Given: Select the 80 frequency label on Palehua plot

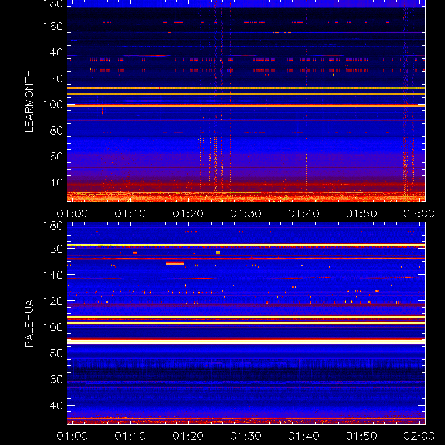Looking at the screenshot, I should [56, 353].
